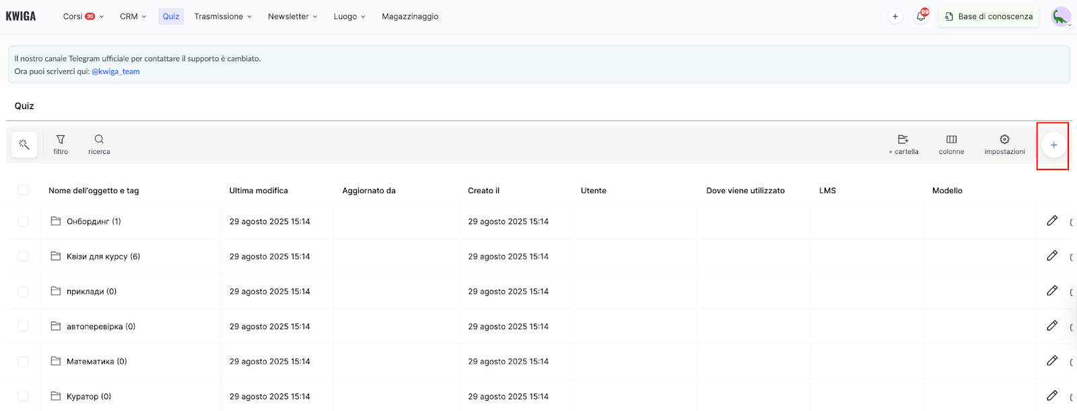Screen dimensions: 1077x411
Task: Expand the Trasmissione dropdown
Action: [222, 17]
